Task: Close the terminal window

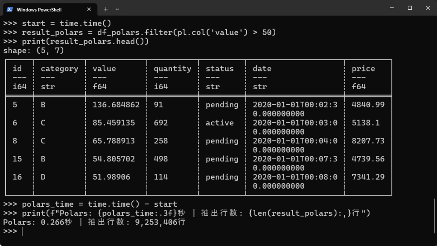Action: tap(428, 8)
